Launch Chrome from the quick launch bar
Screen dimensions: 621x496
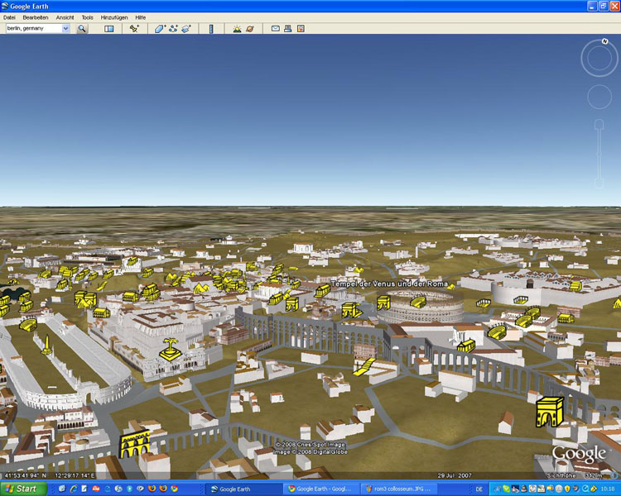174,489
